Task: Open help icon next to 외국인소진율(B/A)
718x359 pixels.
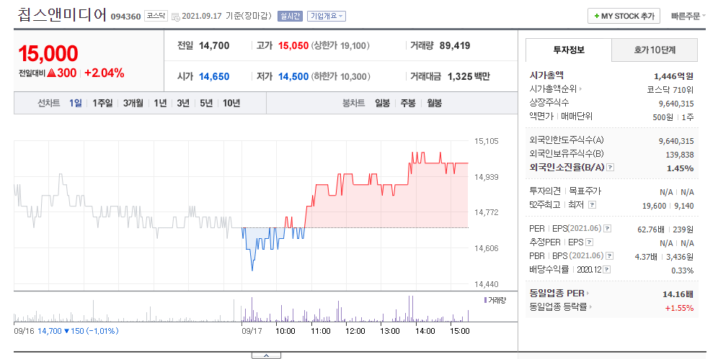Action: point(611,168)
